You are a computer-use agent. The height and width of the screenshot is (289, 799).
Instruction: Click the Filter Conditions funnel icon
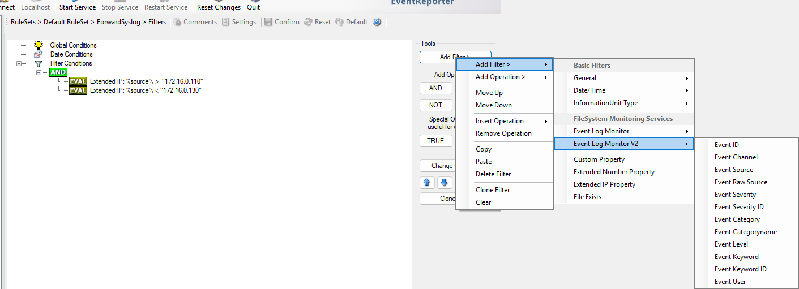tap(39, 63)
